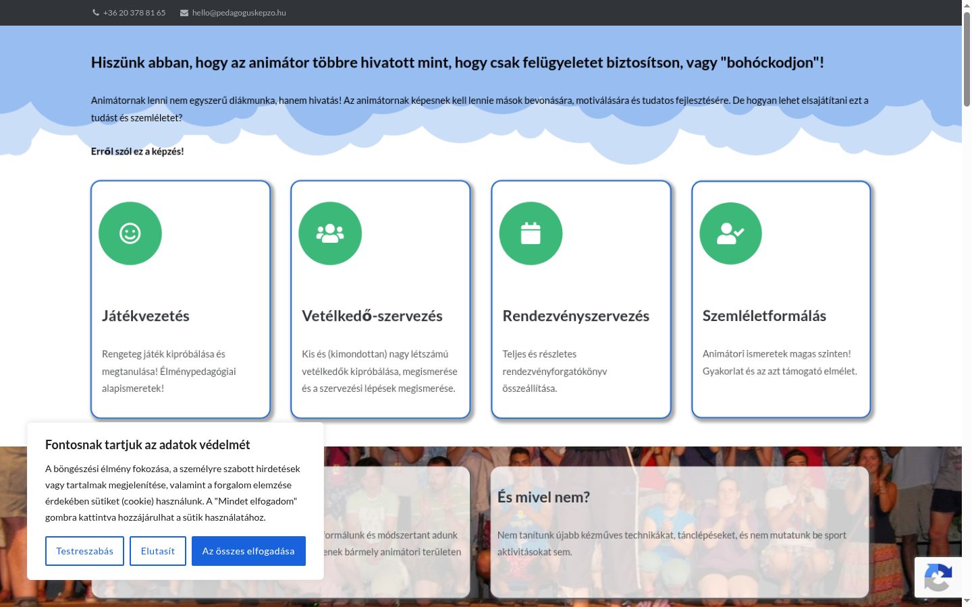Select the Szemléletformálás heading
Screen dimensions: 972x607
pos(764,316)
